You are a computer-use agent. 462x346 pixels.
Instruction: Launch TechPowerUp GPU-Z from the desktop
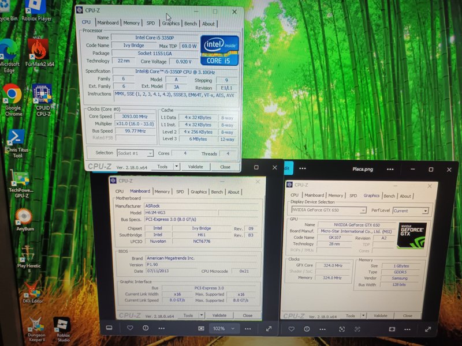click(x=21, y=184)
